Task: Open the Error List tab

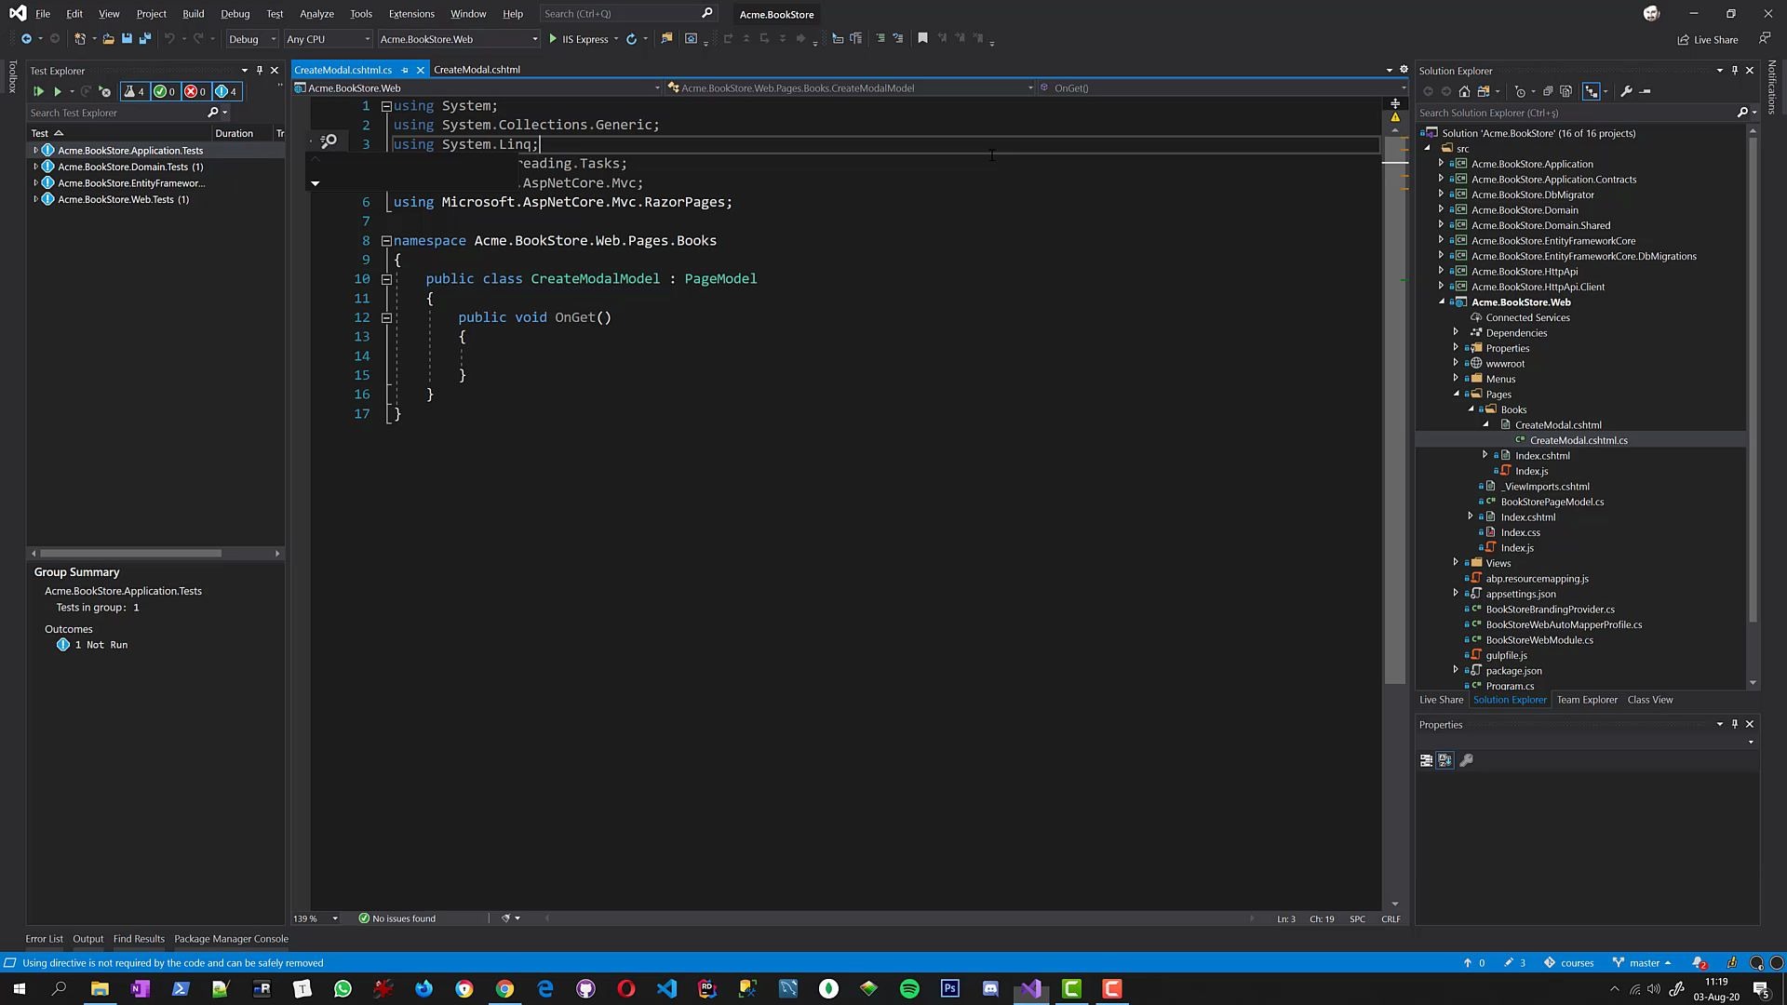Action: point(44,939)
